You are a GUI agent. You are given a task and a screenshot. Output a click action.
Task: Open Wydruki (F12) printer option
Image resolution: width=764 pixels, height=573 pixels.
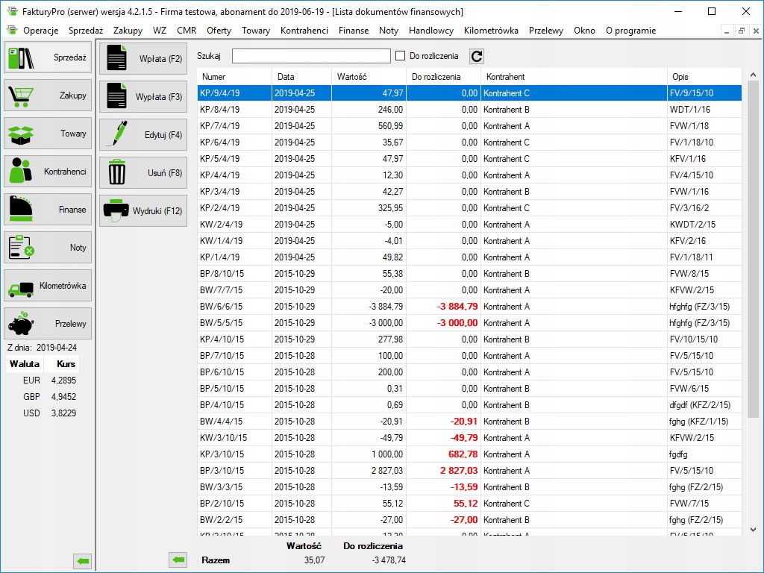[143, 211]
